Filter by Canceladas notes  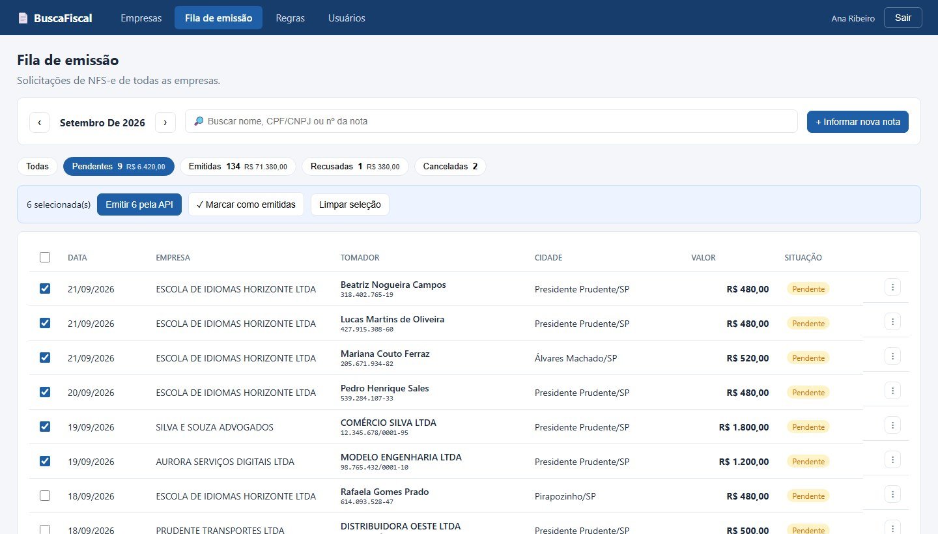[450, 167]
